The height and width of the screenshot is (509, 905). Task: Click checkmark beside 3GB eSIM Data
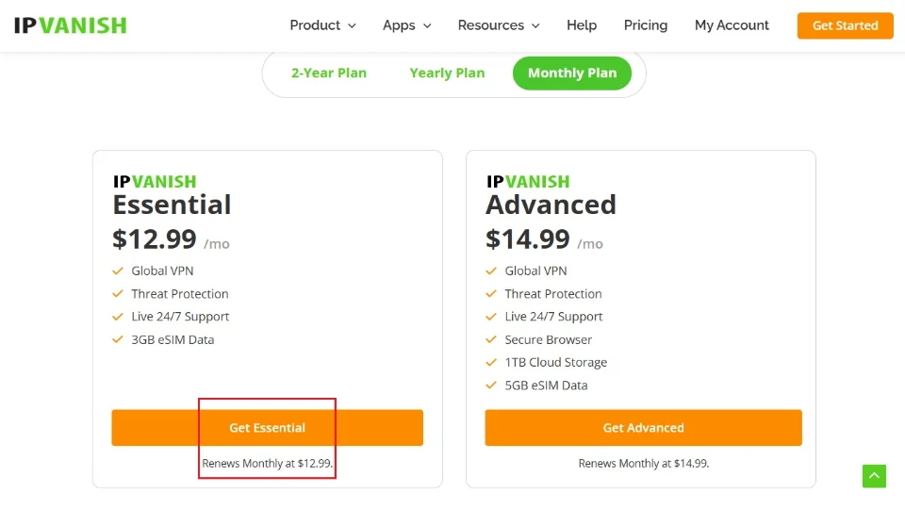click(118, 339)
